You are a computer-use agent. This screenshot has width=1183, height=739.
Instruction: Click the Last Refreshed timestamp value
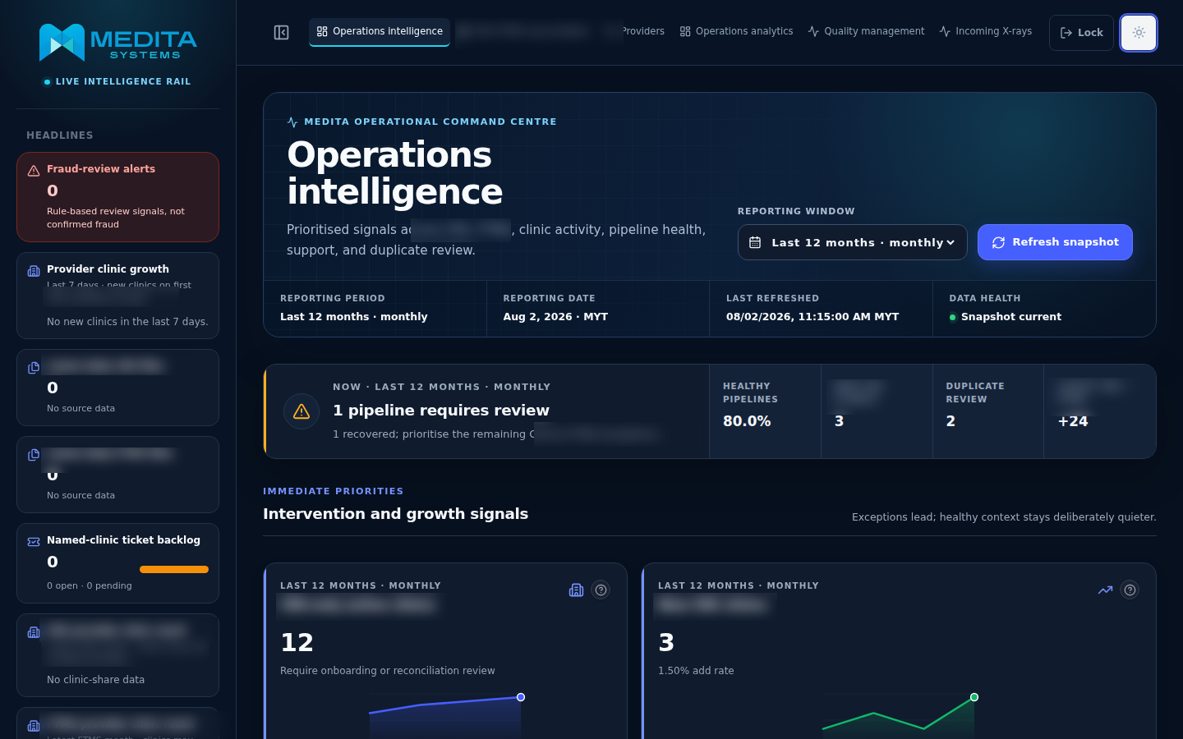pos(812,317)
